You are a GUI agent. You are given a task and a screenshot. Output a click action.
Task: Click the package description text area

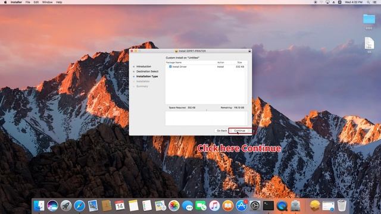pos(207,118)
